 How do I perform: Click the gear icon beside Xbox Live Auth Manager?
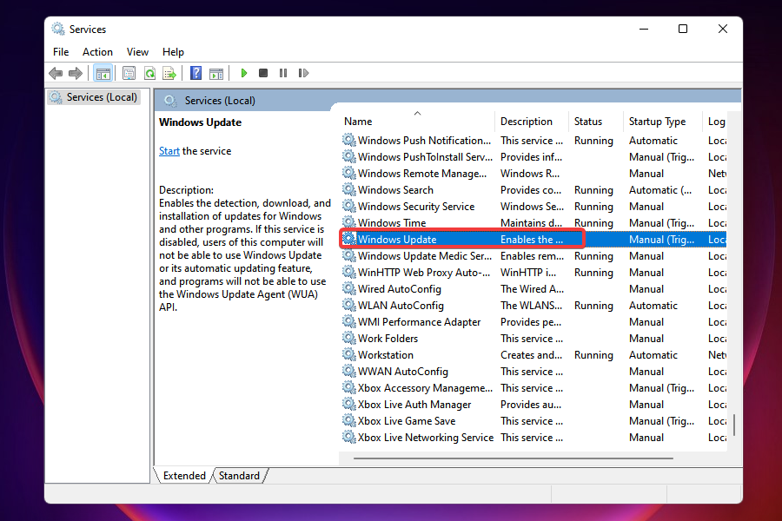click(x=349, y=404)
